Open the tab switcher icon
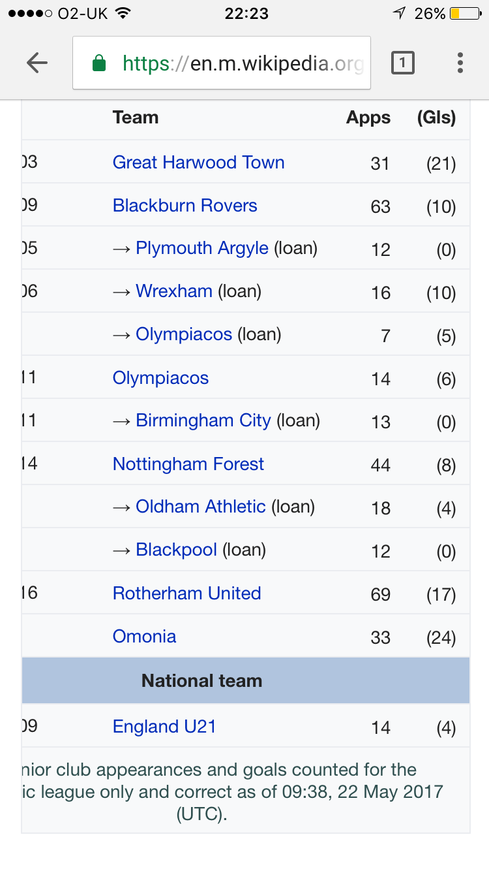Image resolution: width=489 pixels, height=871 pixels. (x=402, y=63)
